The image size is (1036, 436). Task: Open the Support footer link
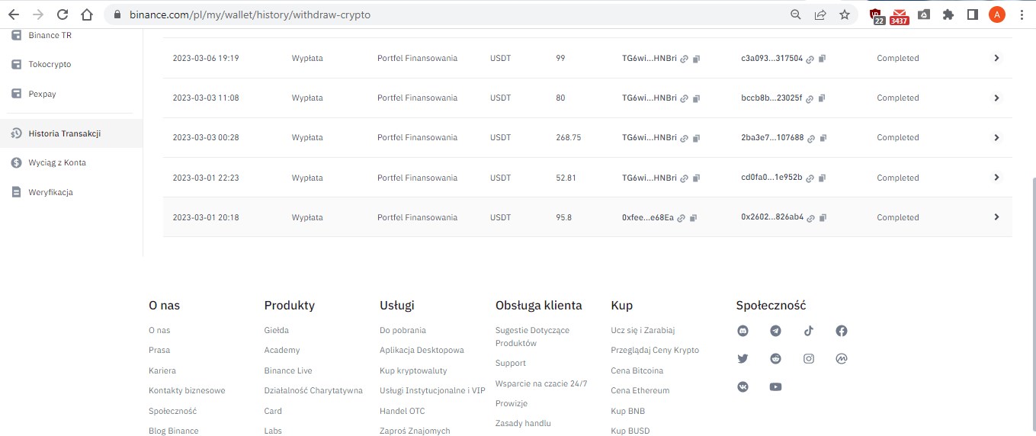[511, 363]
